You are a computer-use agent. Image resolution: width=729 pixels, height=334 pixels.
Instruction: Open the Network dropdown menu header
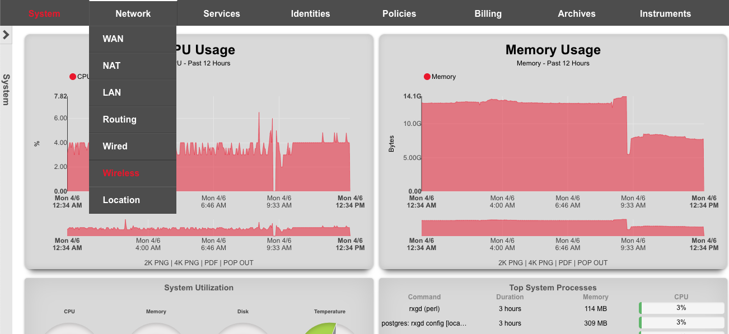pos(133,13)
